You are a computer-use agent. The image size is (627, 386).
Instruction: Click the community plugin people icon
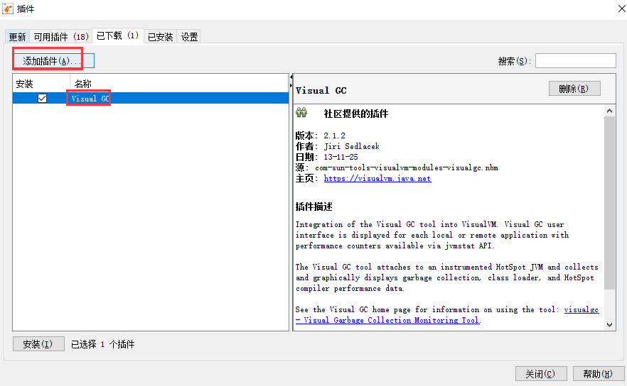pyautogui.click(x=301, y=113)
